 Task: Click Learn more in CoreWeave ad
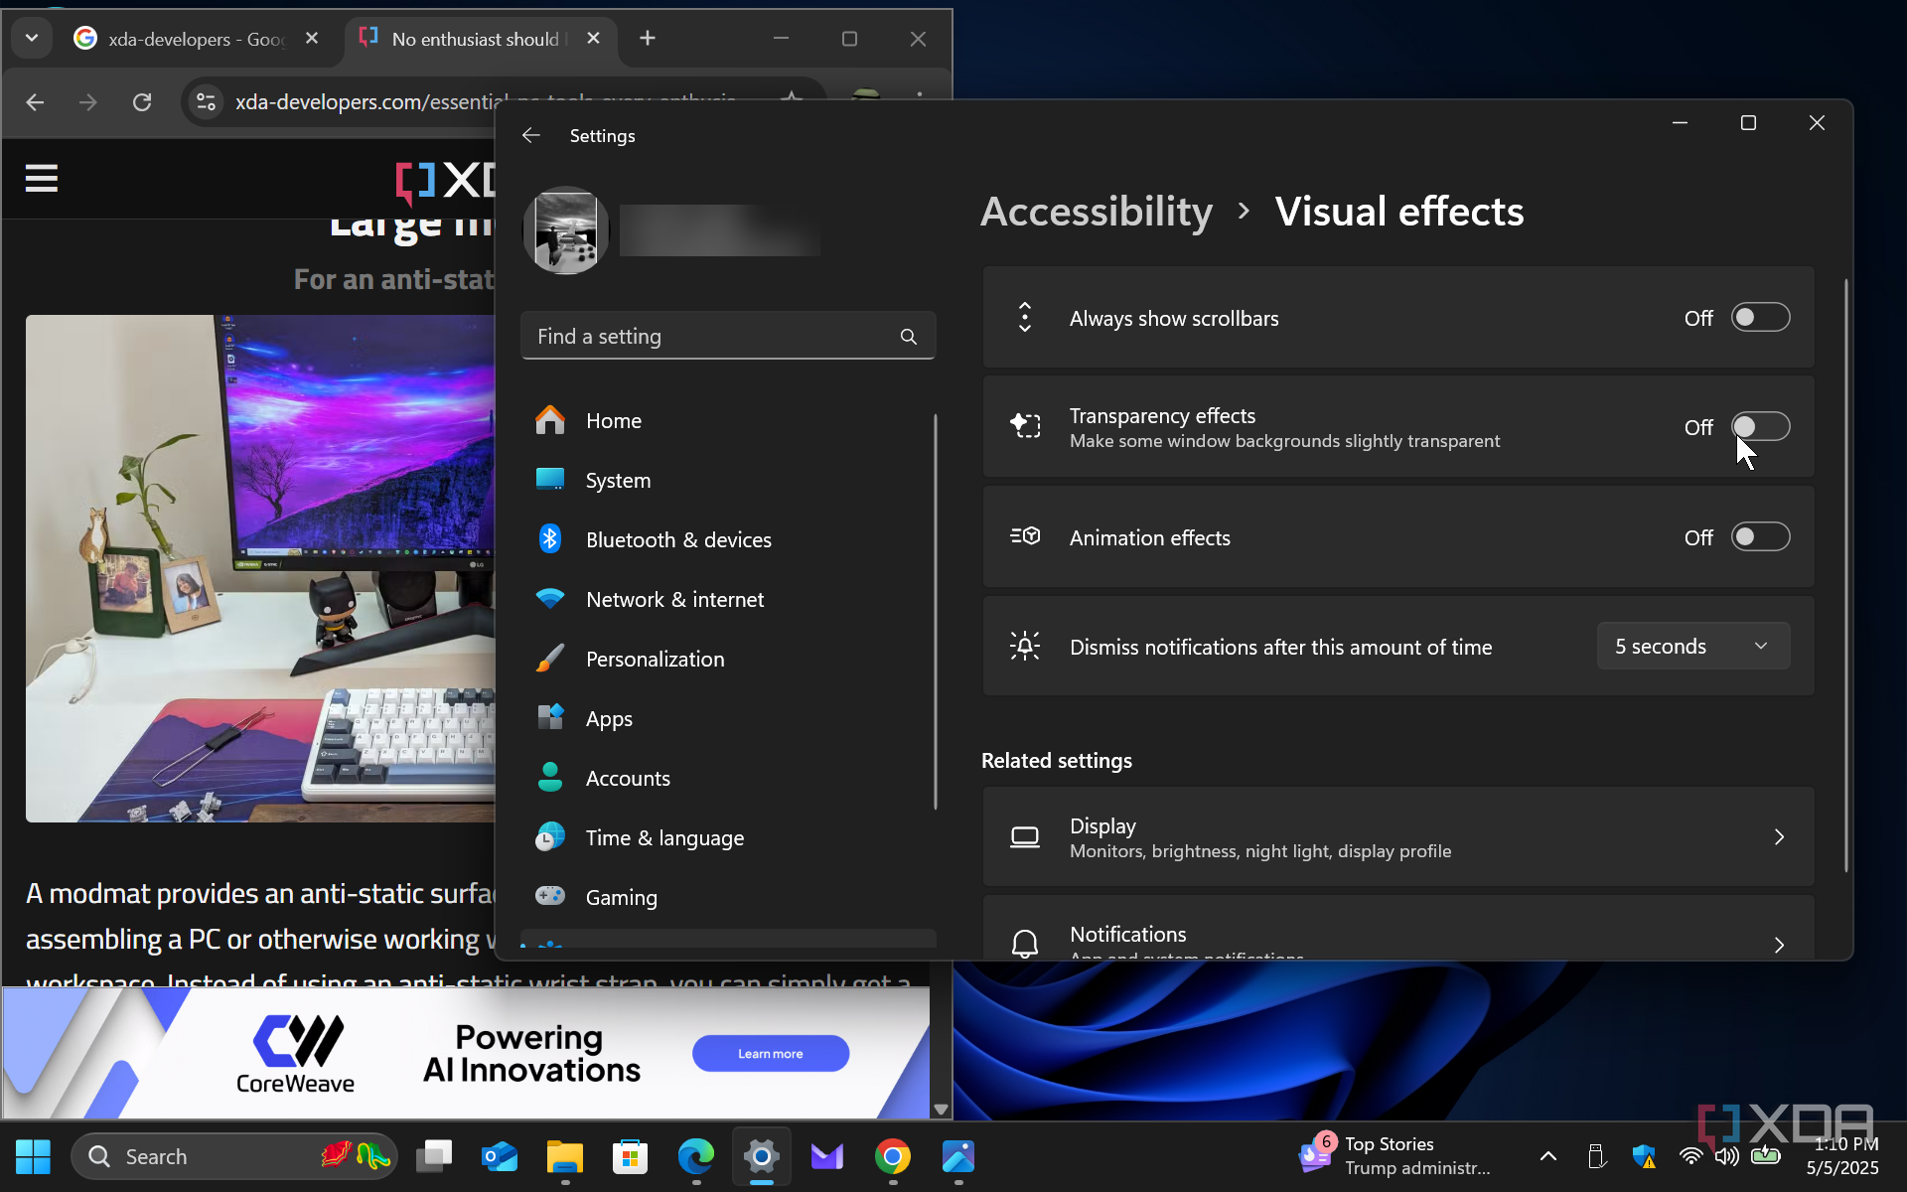[771, 1054]
